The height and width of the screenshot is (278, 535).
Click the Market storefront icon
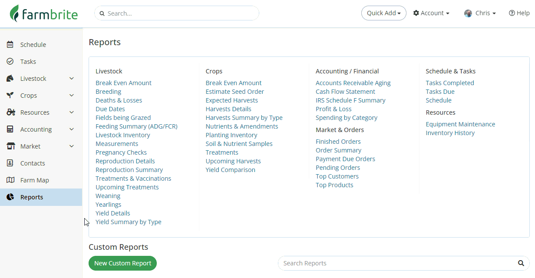10,146
